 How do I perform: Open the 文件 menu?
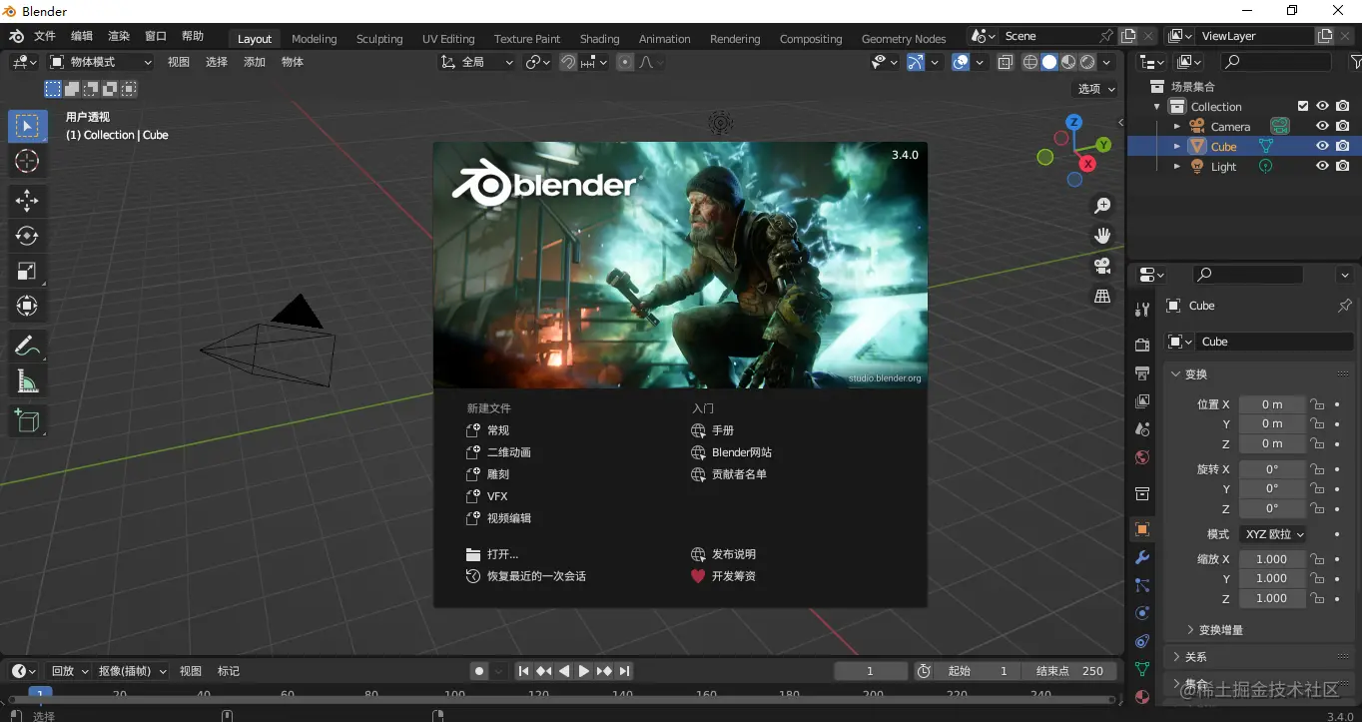coord(45,36)
